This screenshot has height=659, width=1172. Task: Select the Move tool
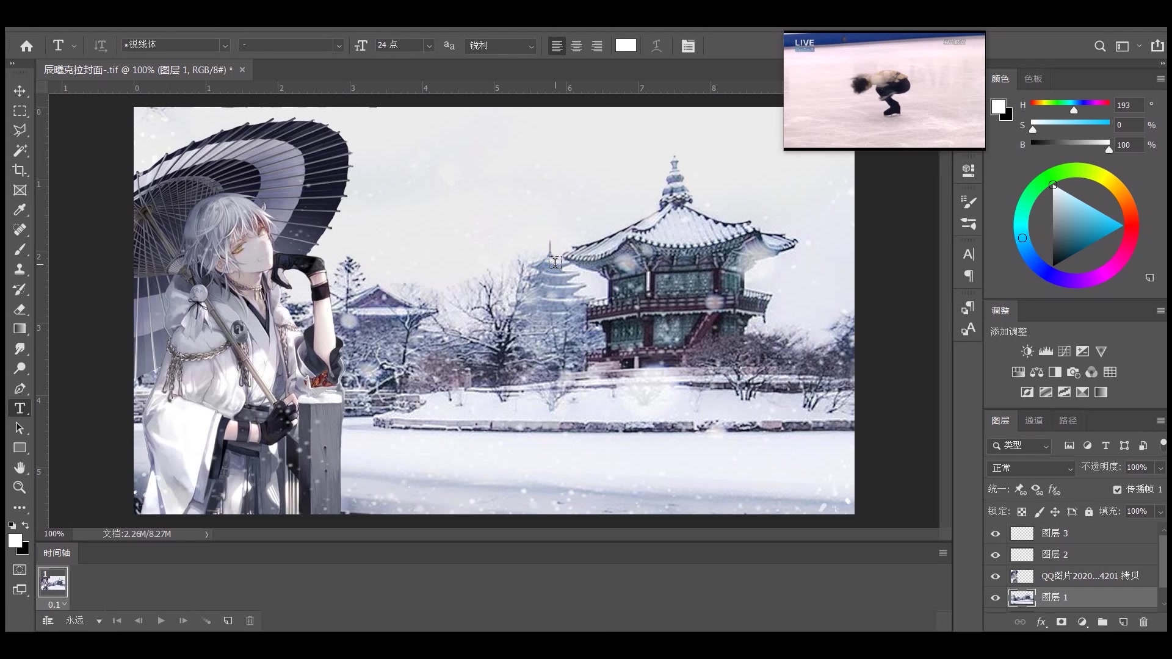[x=20, y=91]
